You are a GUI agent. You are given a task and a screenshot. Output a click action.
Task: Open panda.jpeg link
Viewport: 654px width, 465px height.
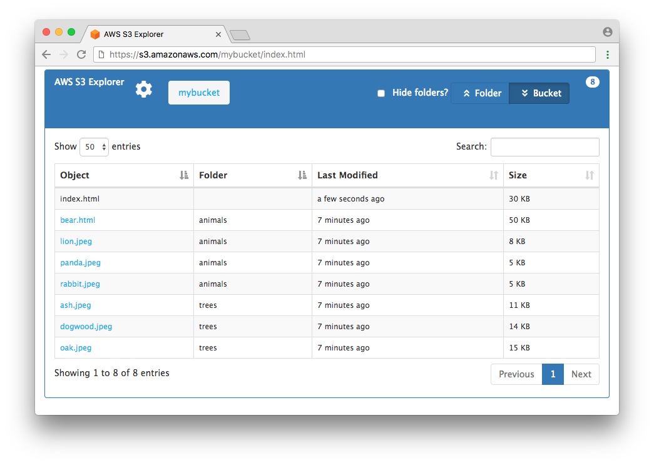pos(81,263)
